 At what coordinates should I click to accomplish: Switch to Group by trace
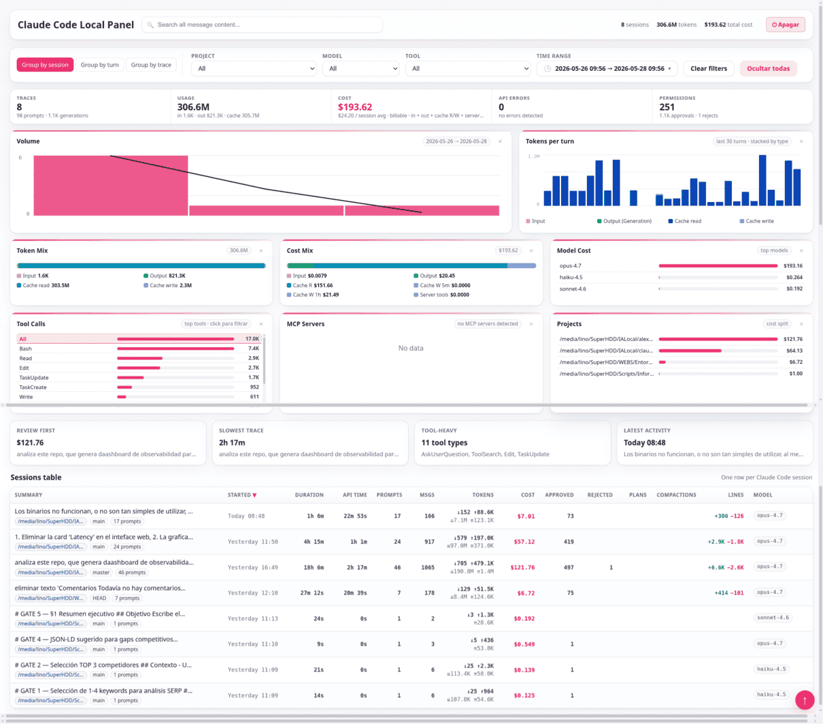click(x=151, y=65)
